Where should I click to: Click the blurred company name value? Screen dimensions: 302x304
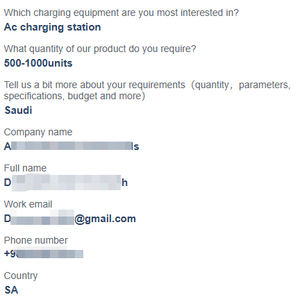72,146
